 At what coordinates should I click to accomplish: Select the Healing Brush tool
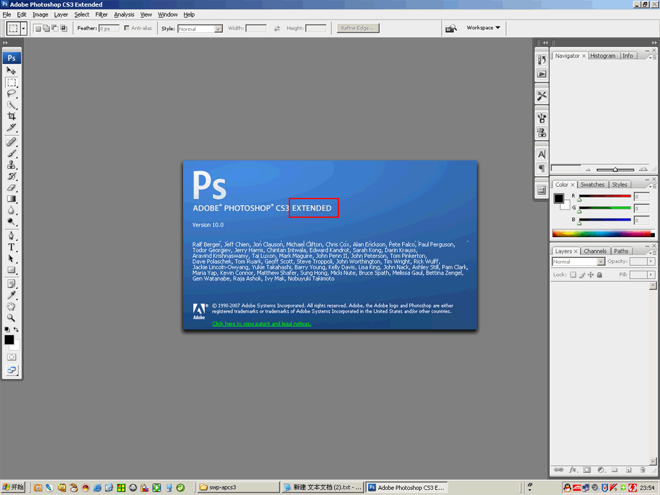[12, 142]
